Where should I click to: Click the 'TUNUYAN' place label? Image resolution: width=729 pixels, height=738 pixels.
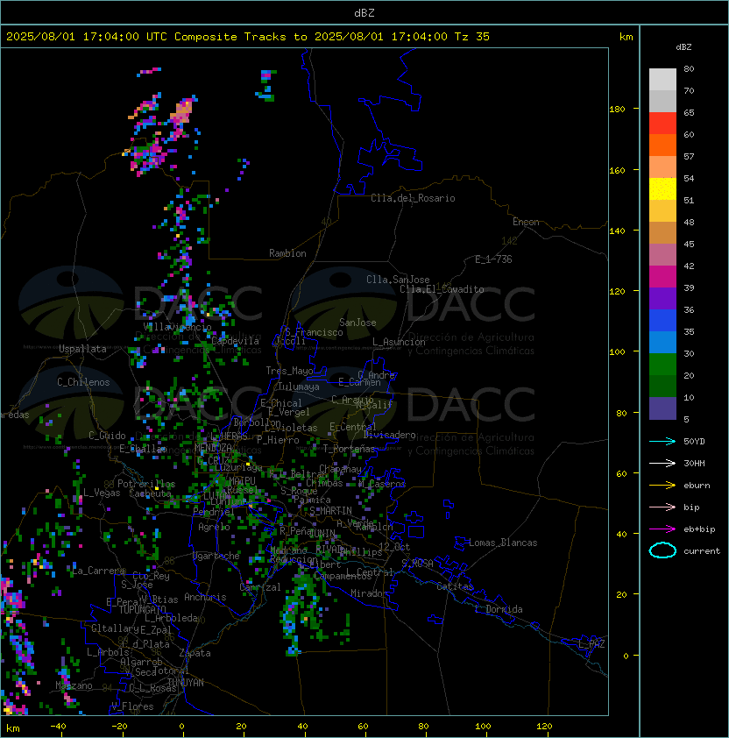185,683
